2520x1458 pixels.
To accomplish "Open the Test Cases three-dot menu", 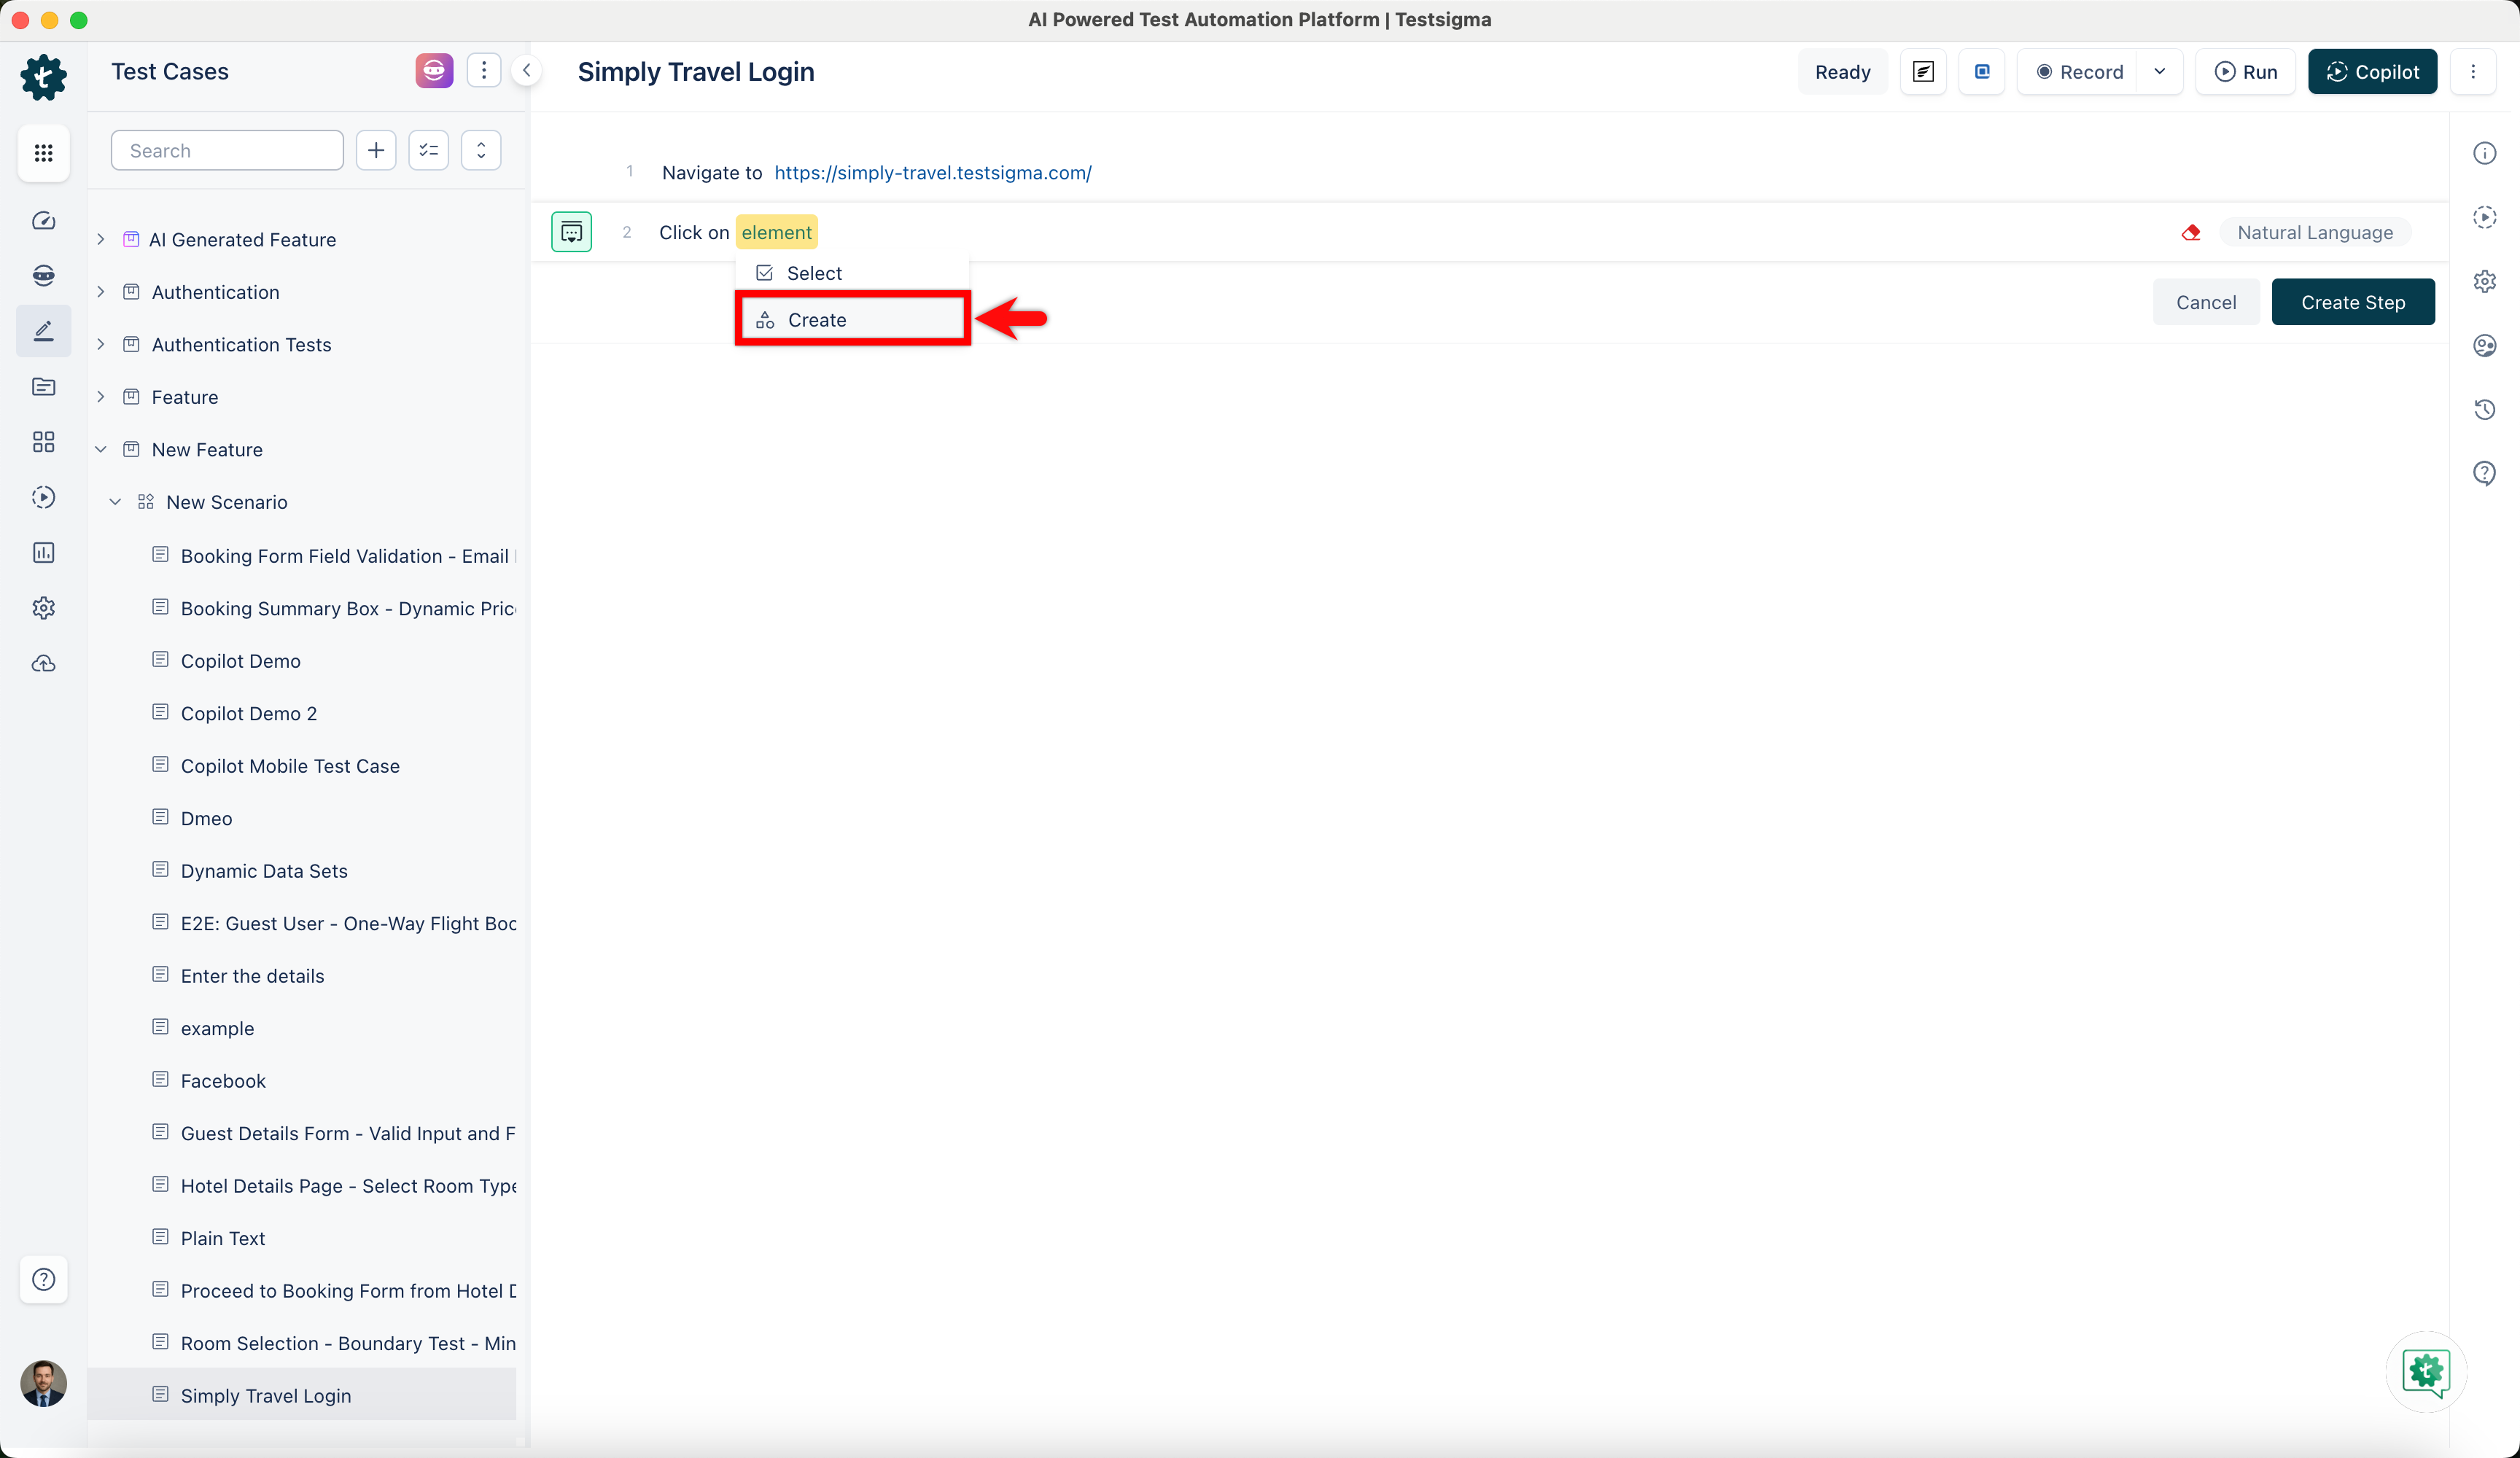I will click(484, 70).
